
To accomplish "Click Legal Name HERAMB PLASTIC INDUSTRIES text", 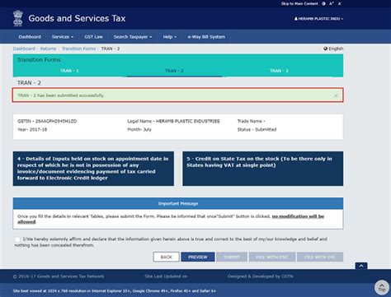I will pyautogui.click(x=173, y=121).
